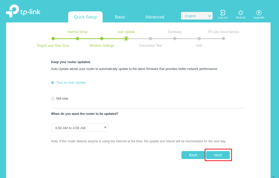Image resolution: width=279 pixels, height=178 pixels.
Task: Open the Advanced tab
Action: 155,17
